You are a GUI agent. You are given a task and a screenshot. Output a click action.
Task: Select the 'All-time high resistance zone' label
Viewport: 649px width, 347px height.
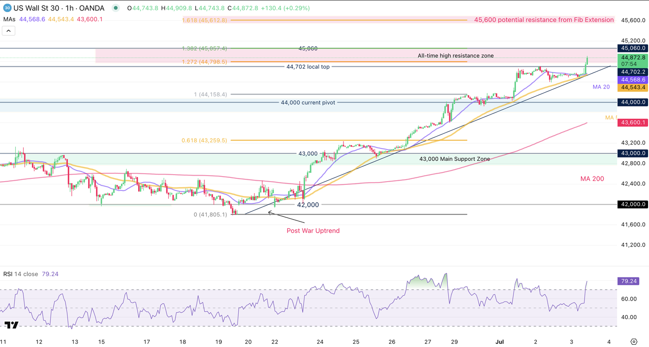(x=456, y=56)
